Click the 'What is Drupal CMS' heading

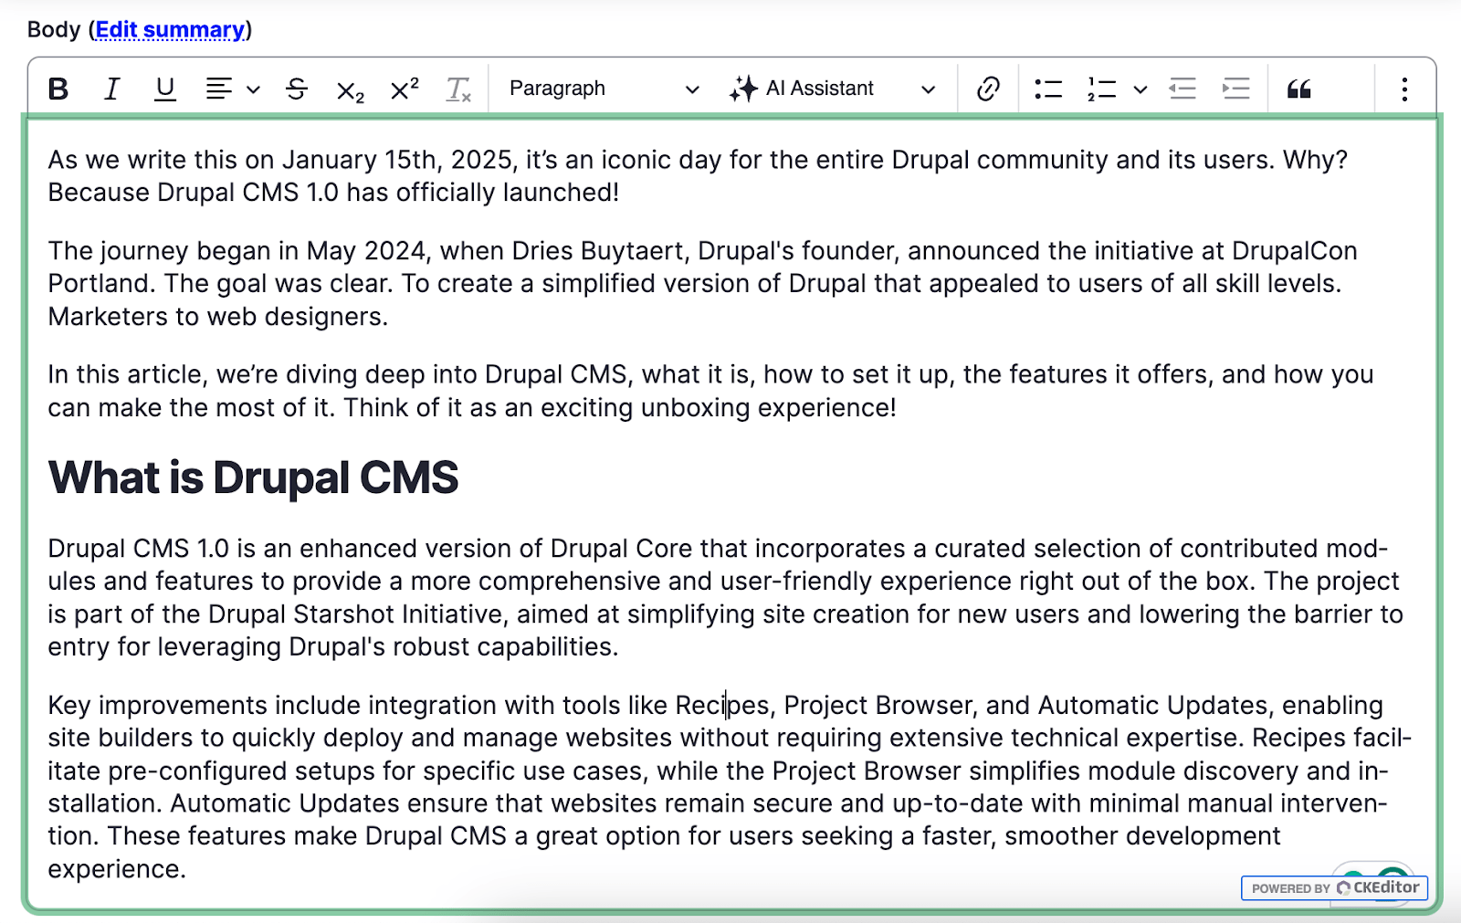click(253, 477)
